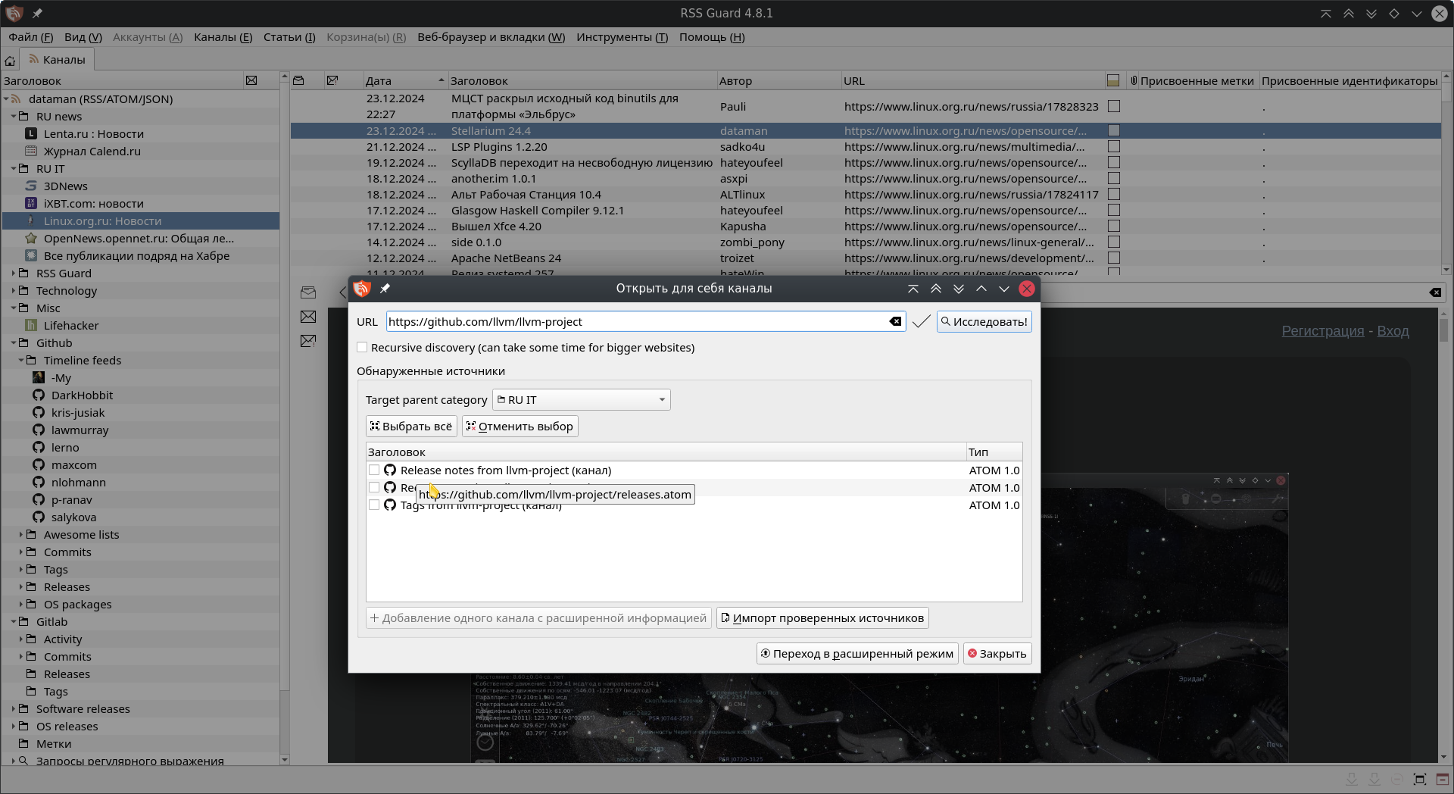Viewport: 1454px width, 794px height.
Task: Click Импорт проверенных источников button
Action: click(822, 618)
